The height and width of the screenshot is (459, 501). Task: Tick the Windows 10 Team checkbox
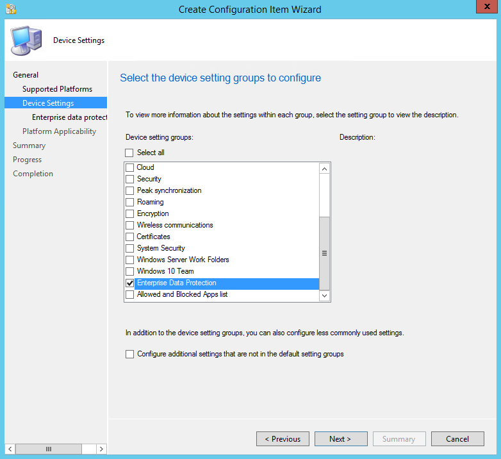coord(129,271)
